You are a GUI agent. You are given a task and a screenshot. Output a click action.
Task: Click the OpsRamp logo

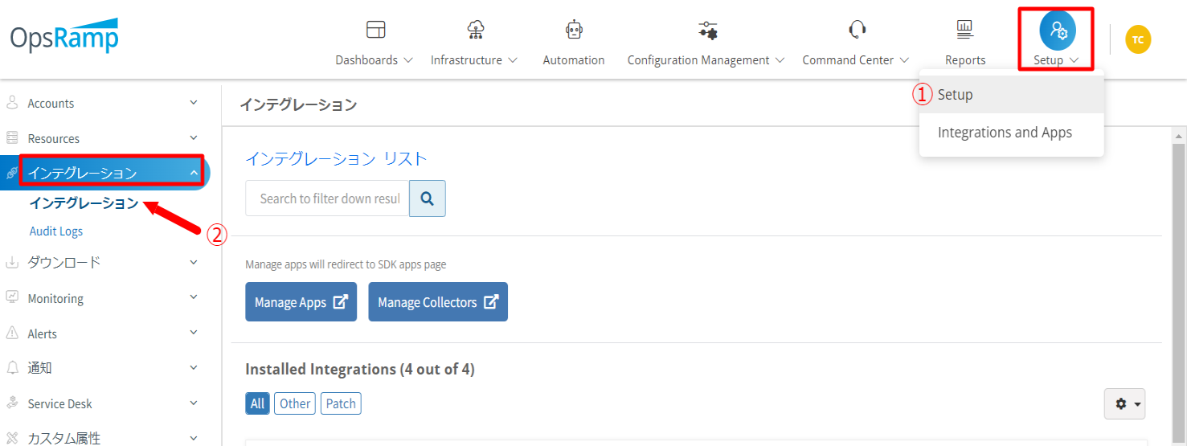[64, 36]
